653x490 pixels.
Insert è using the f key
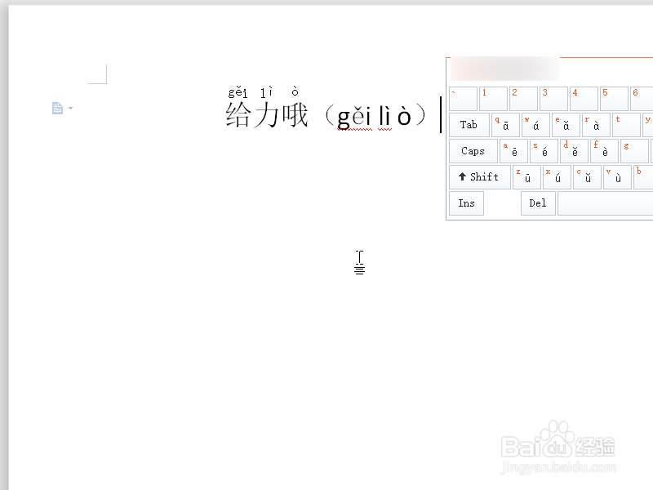[x=604, y=151]
